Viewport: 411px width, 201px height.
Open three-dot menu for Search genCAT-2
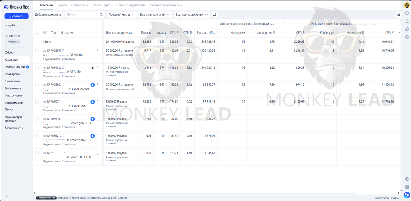(x=98, y=136)
